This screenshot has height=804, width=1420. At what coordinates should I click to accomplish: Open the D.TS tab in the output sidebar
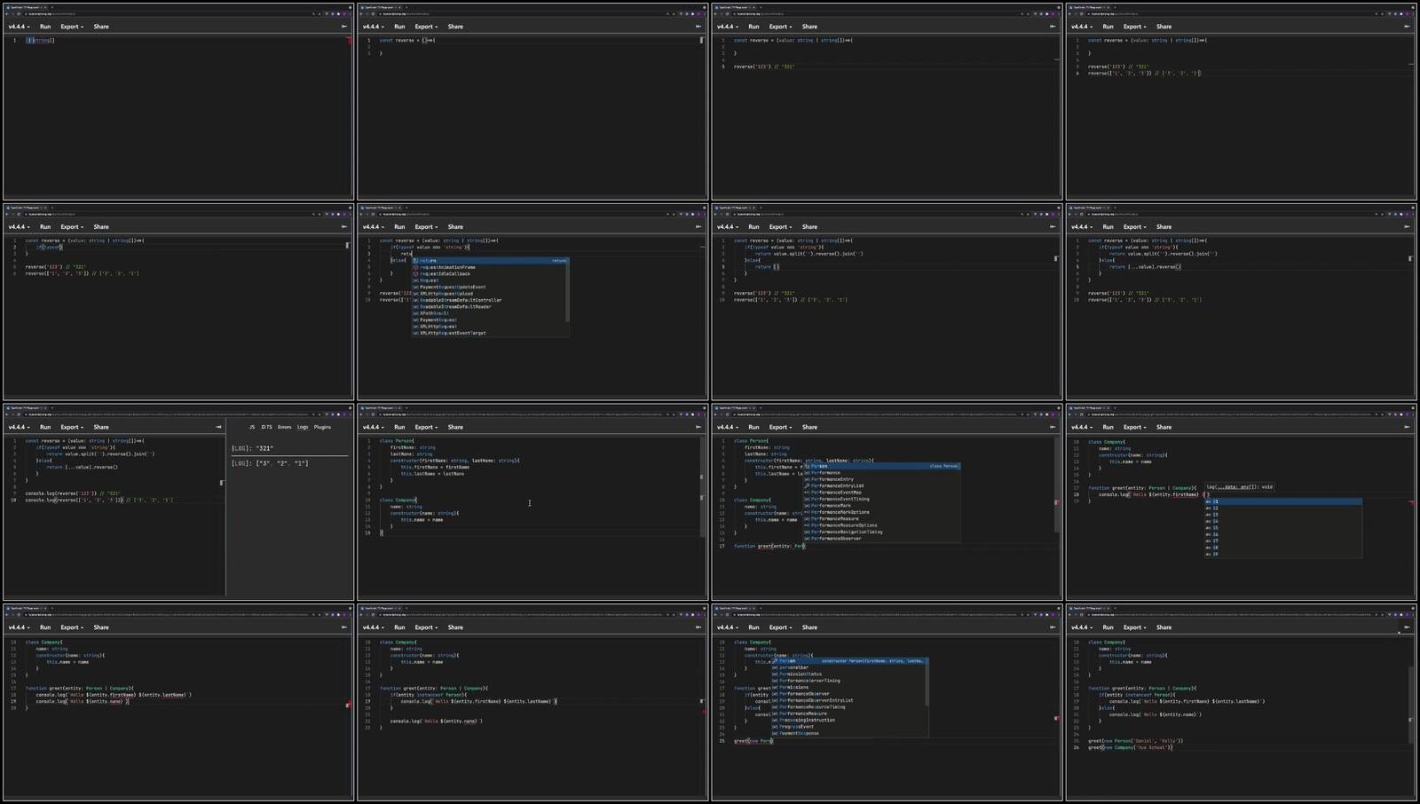266,427
